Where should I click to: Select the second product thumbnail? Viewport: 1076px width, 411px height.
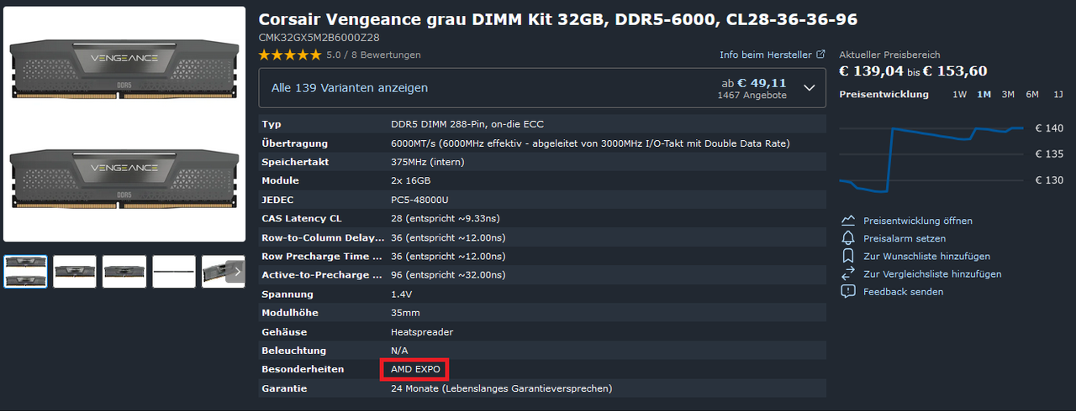75,271
